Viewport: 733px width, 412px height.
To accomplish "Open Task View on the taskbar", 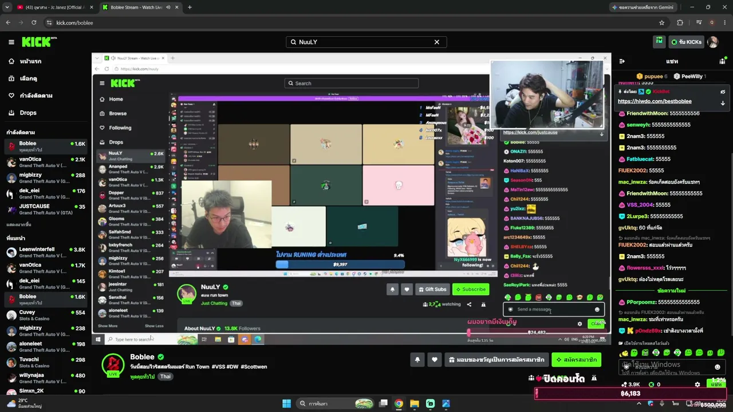I will (x=383, y=403).
